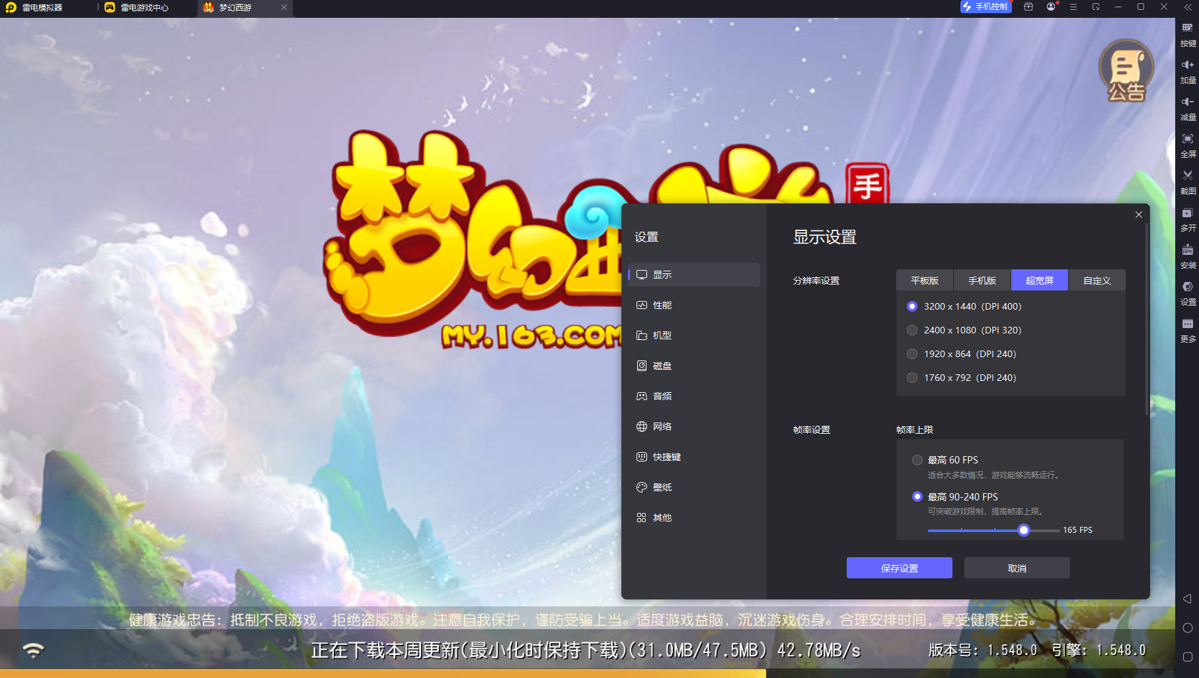Click the pop-out window icon in title bar

click(x=1096, y=7)
